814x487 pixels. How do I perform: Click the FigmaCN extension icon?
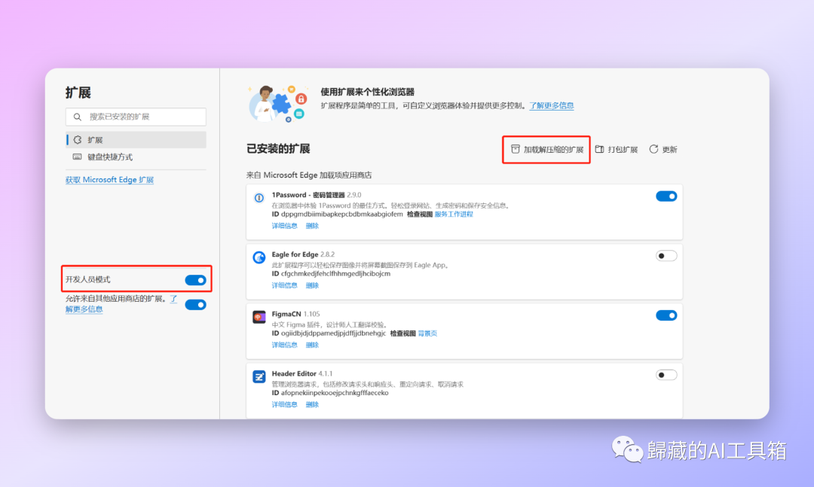tap(259, 317)
